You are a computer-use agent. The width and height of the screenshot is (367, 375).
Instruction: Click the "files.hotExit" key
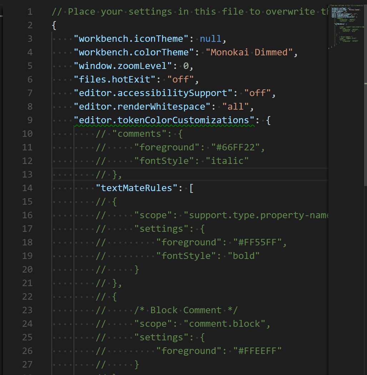pyautogui.click(x=115, y=80)
